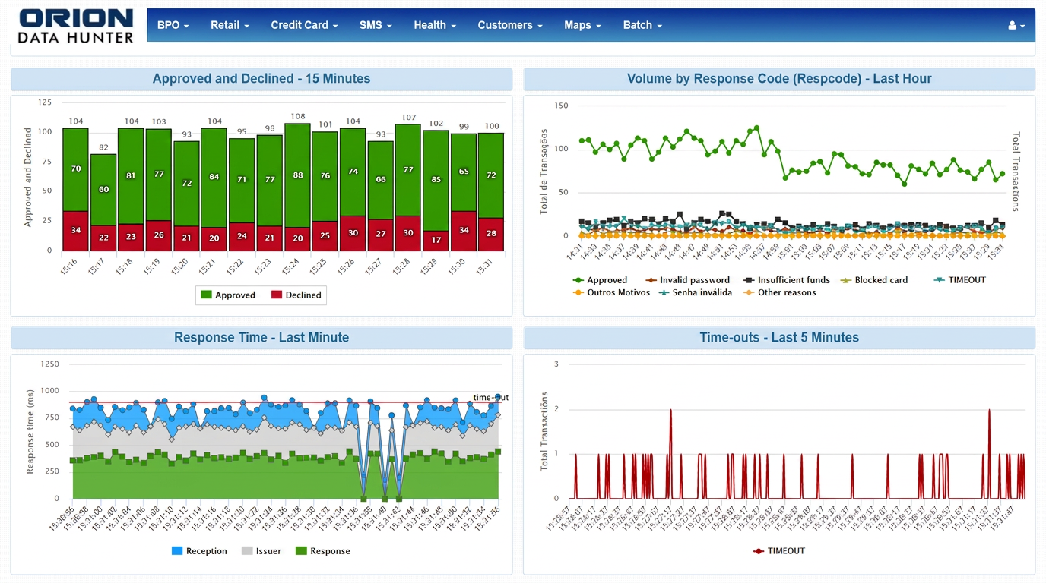Toggle the Issuer series legend entry

coord(261,551)
